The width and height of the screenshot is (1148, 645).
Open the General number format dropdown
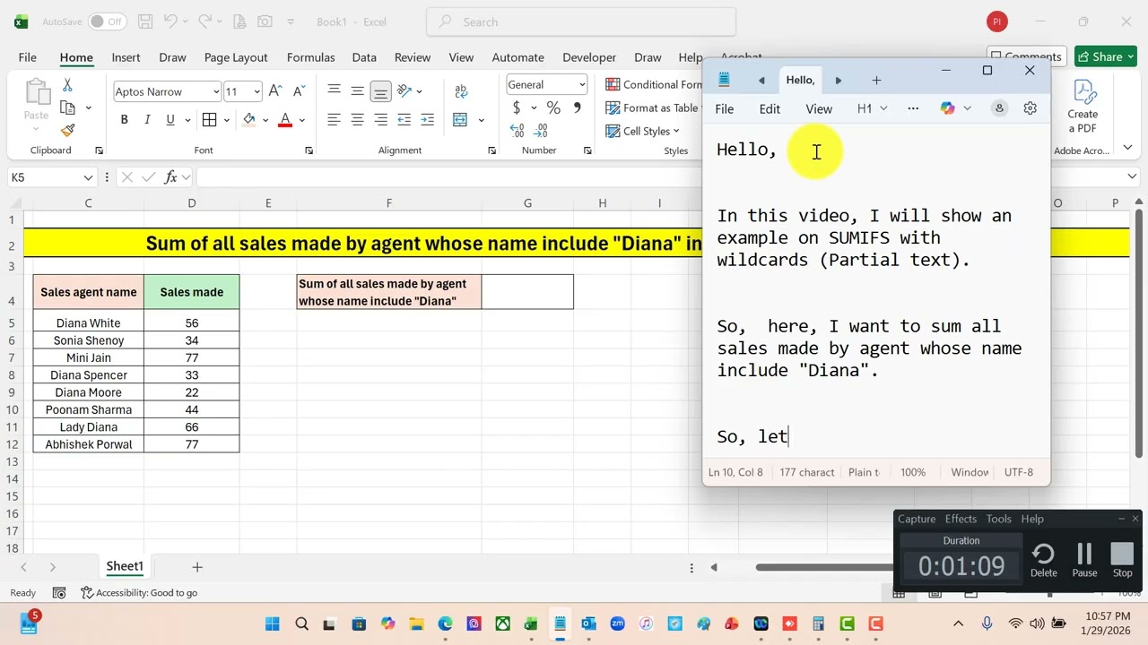point(582,84)
